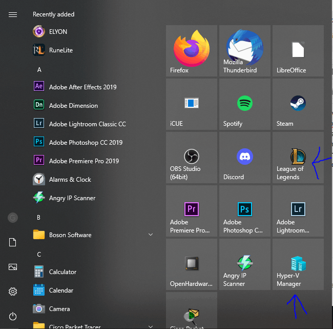Image resolution: width=333 pixels, height=329 pixels.
Task: Open Adobe Dimension in the app list
Action: point(93,105)
